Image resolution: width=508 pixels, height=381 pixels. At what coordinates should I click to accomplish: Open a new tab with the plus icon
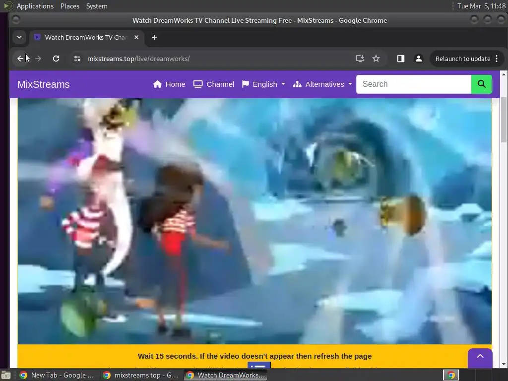pos(154,37)
